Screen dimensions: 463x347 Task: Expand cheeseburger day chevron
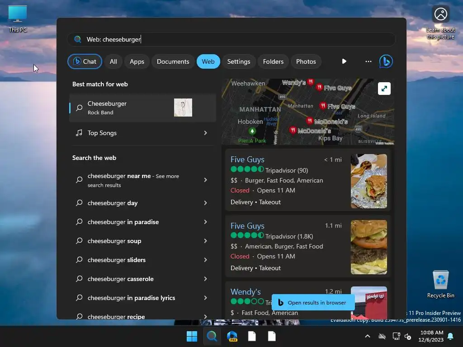[x=206, y=203]
